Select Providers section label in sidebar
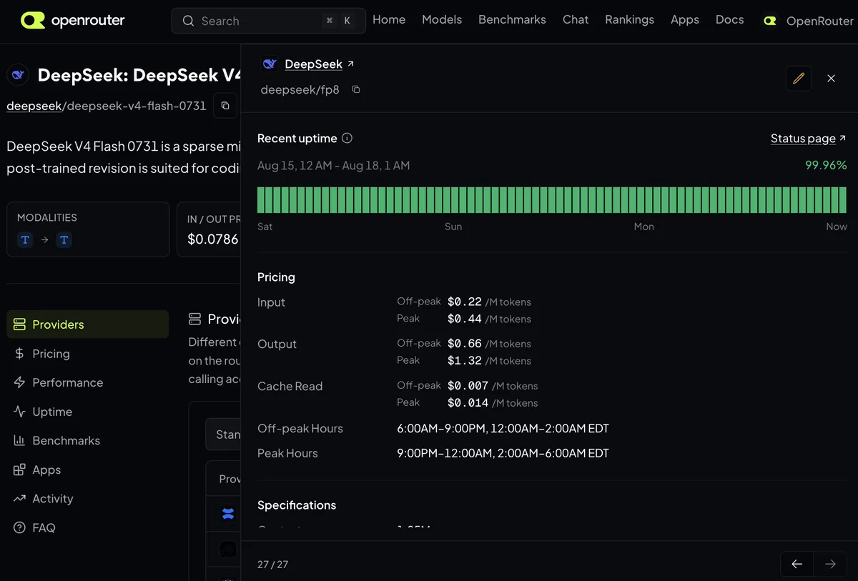This screenshot has height=581, width=858. (58, 324)
